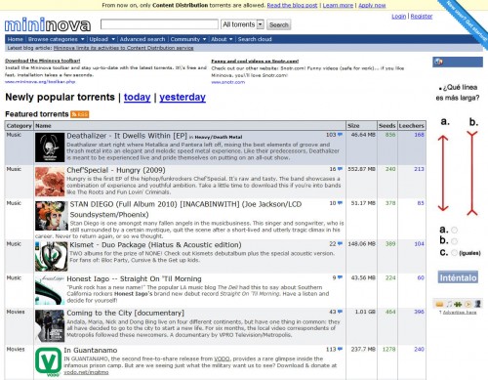Select radio option a. in quiz
The image size is (488, 380).
click(x=455, y=230)
